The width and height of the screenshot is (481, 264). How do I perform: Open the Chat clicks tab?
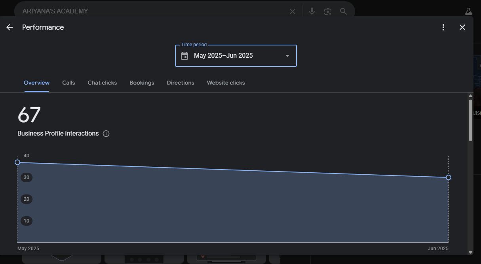click(x=102, y=83)
